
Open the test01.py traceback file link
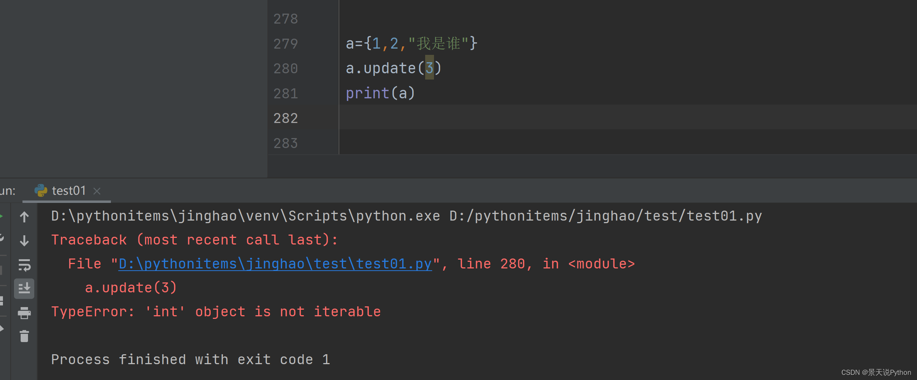click(275, 264)
